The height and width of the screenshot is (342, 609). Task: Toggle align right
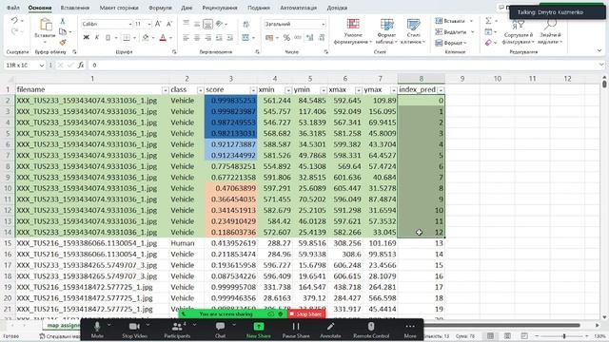click(x=207, y=38)
